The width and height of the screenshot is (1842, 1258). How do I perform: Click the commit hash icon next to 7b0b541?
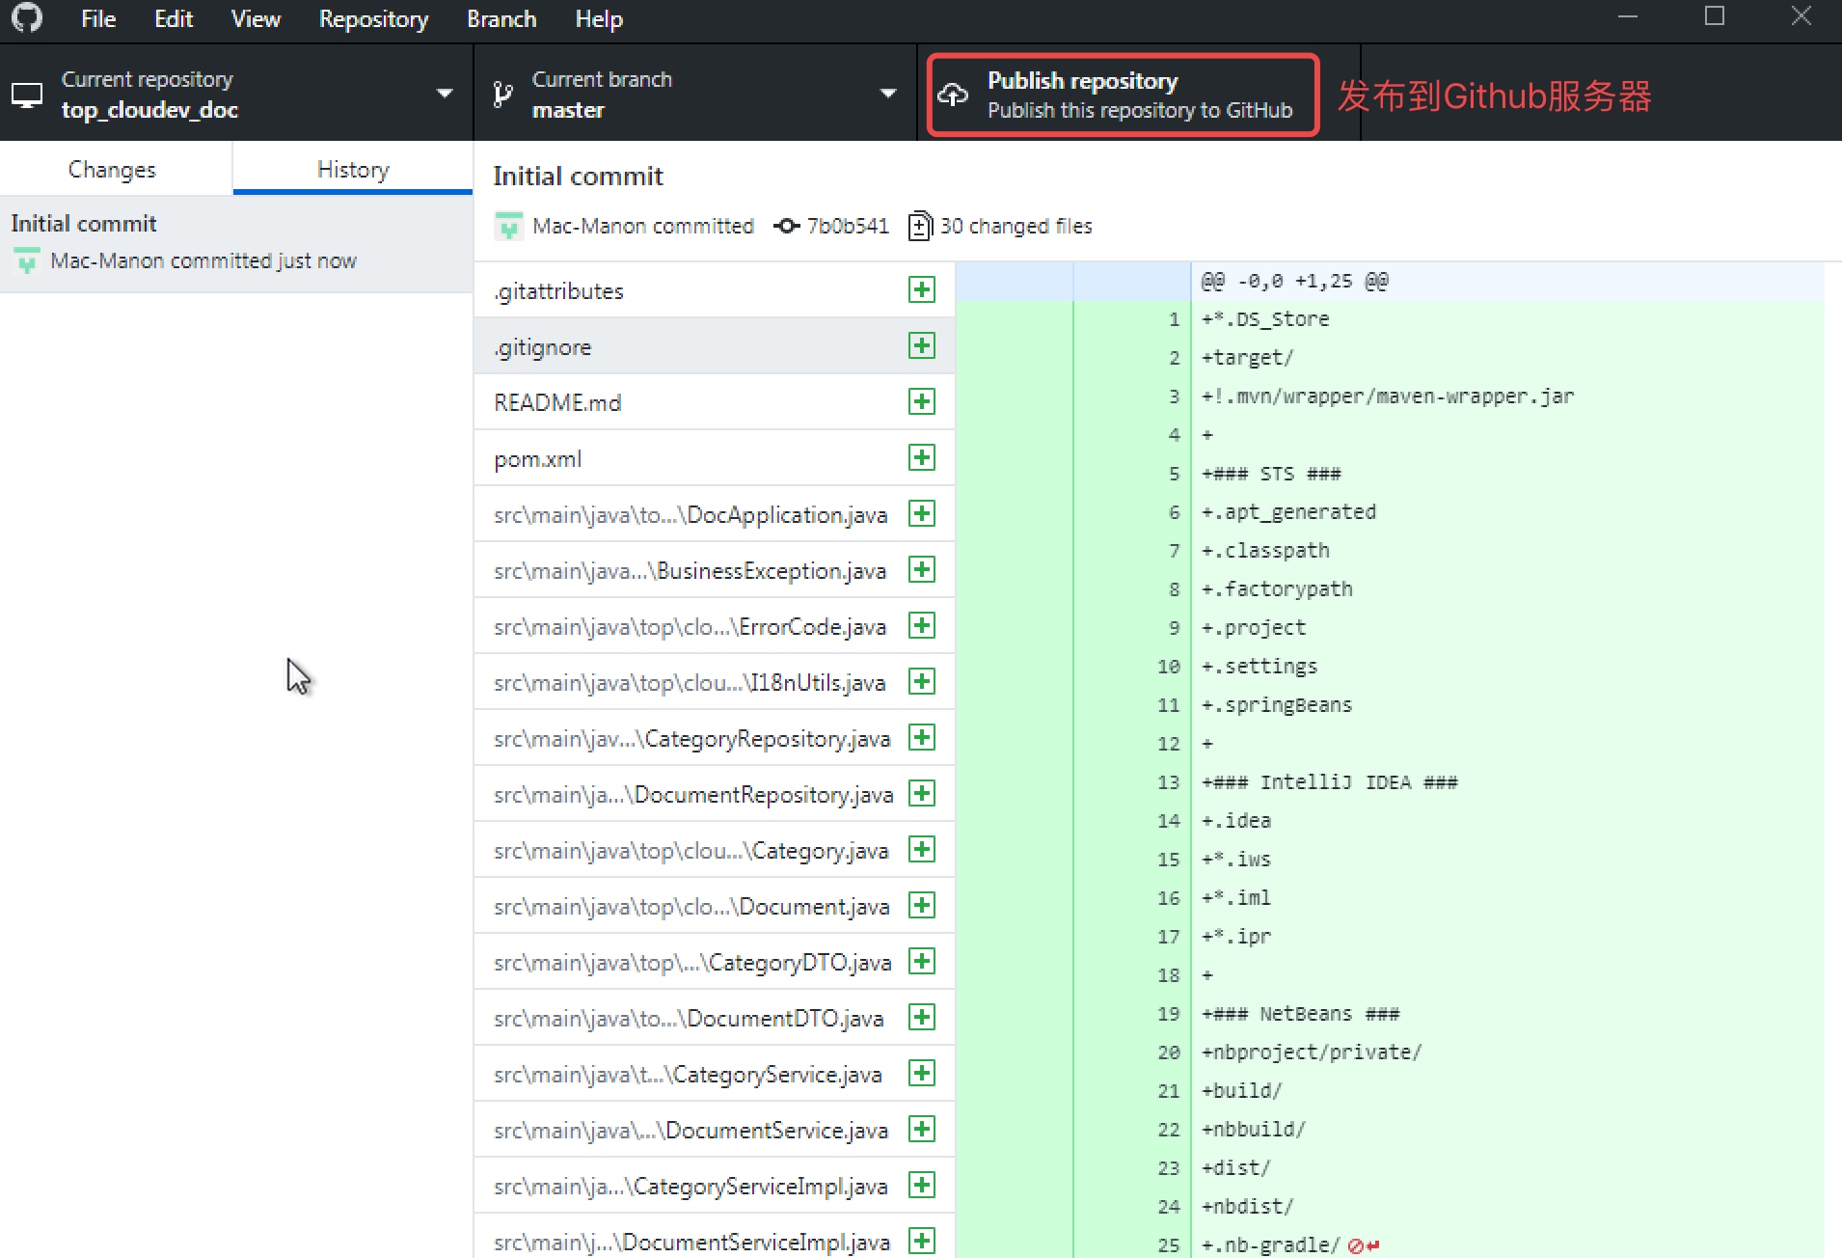[787, 226]
